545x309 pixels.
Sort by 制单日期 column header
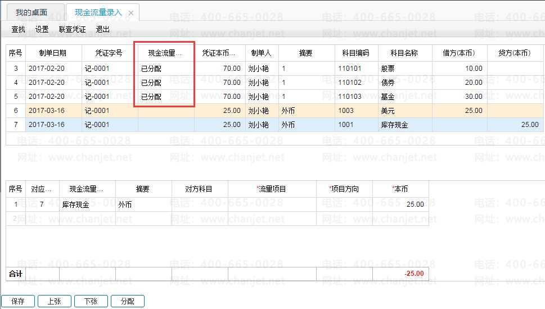point(53,53)
